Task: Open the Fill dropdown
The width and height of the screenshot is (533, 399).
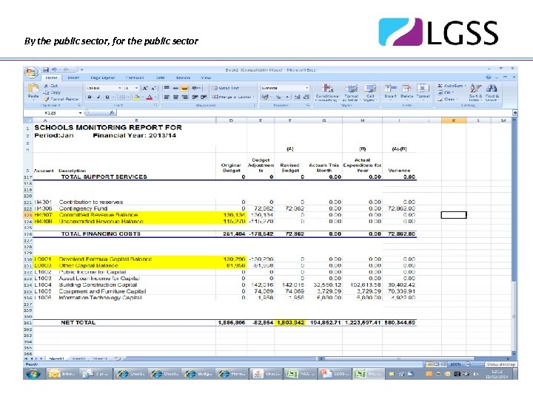Action: point(446,92)
